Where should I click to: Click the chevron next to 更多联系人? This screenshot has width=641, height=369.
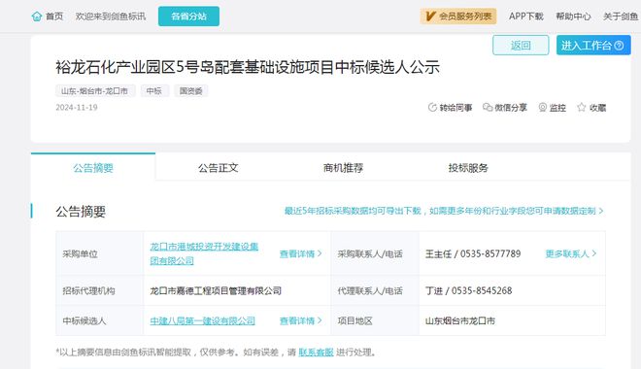coord(594,253)
